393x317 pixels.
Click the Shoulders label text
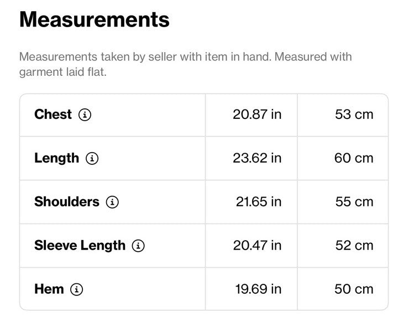67,201
